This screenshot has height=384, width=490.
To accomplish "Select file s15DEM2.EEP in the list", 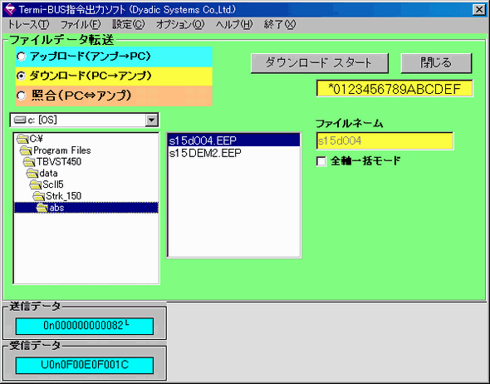I will coord(204,153).
